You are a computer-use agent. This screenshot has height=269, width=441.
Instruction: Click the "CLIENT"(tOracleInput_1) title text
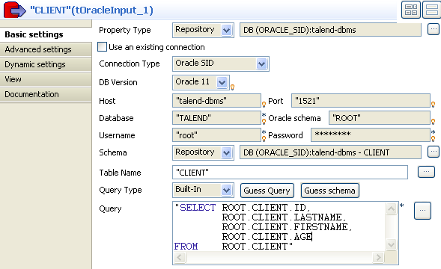[x=91, y=10]
